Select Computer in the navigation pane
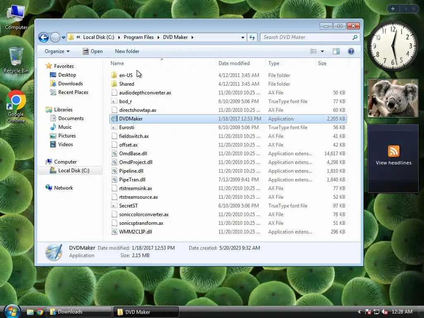This screenshot has height=318, width=424. pyautogui.click(x=65, y=162)
